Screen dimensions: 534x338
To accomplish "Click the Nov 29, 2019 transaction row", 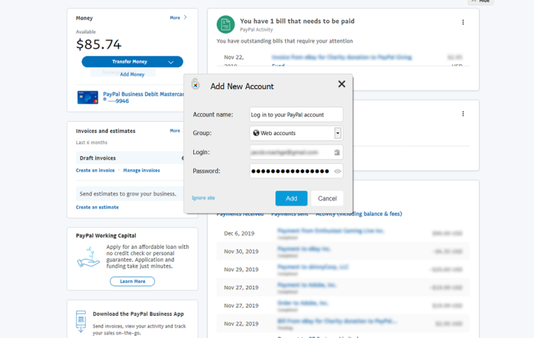I will (343, 270).
